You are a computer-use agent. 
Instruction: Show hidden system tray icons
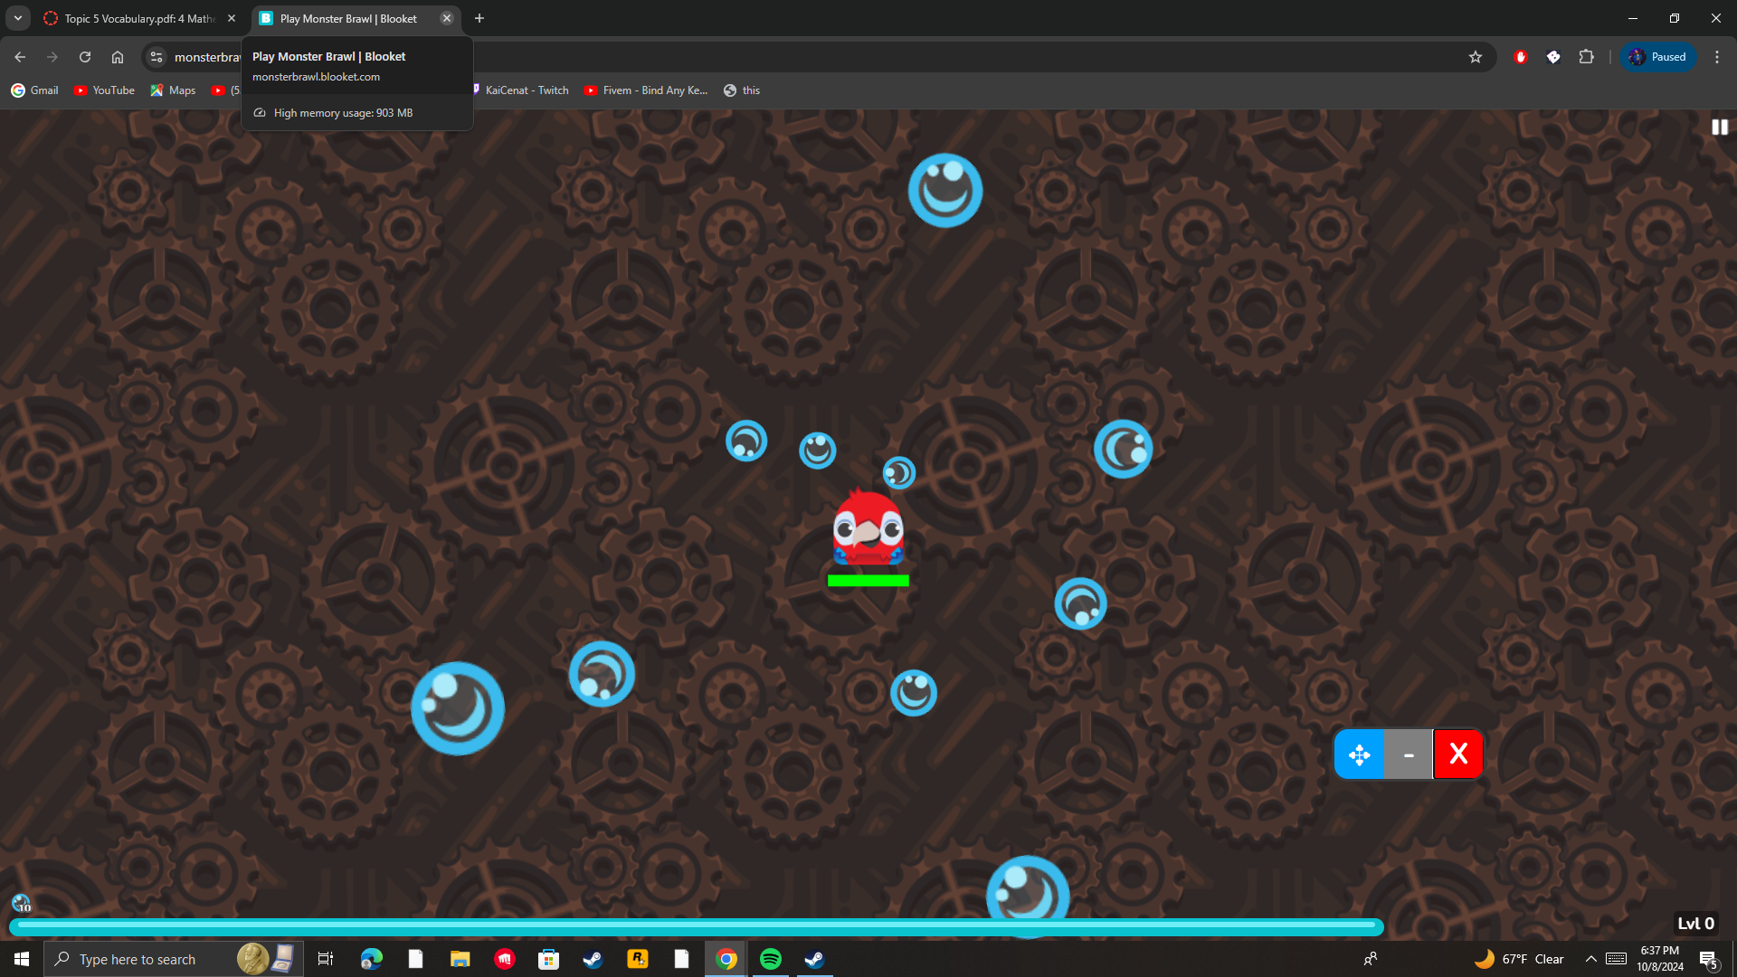coord(1590,959)
